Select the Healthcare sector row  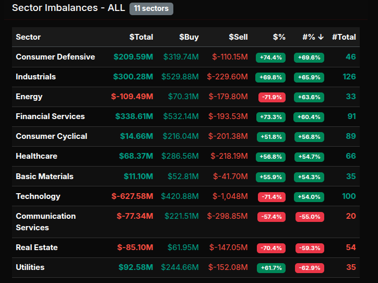coord(37,156)
